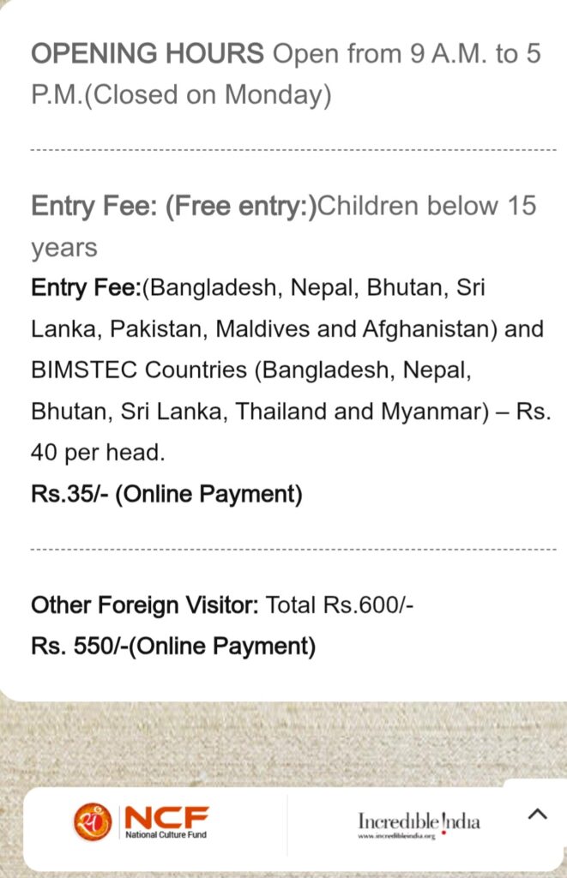Click the NCF circular emblem icon

click(x=93, y=821)
